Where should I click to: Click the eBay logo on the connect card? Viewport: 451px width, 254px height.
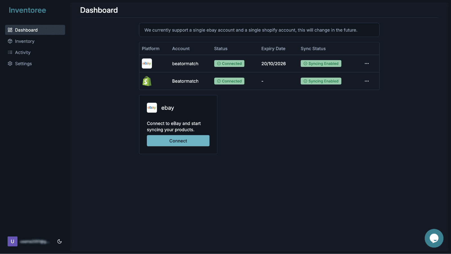pos(152,108)
